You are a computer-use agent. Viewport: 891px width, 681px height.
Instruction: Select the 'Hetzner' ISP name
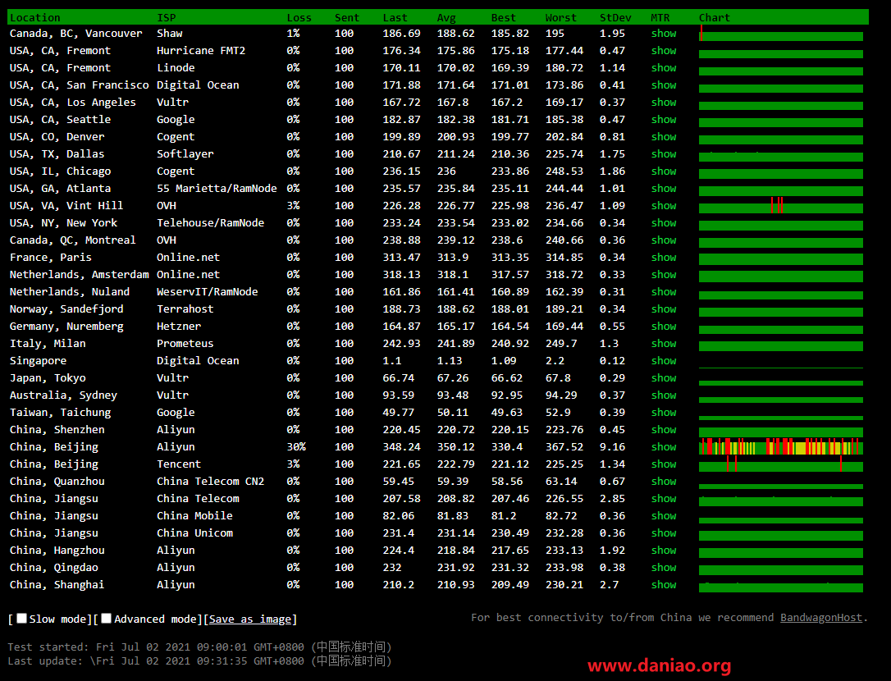click(179, 327)
